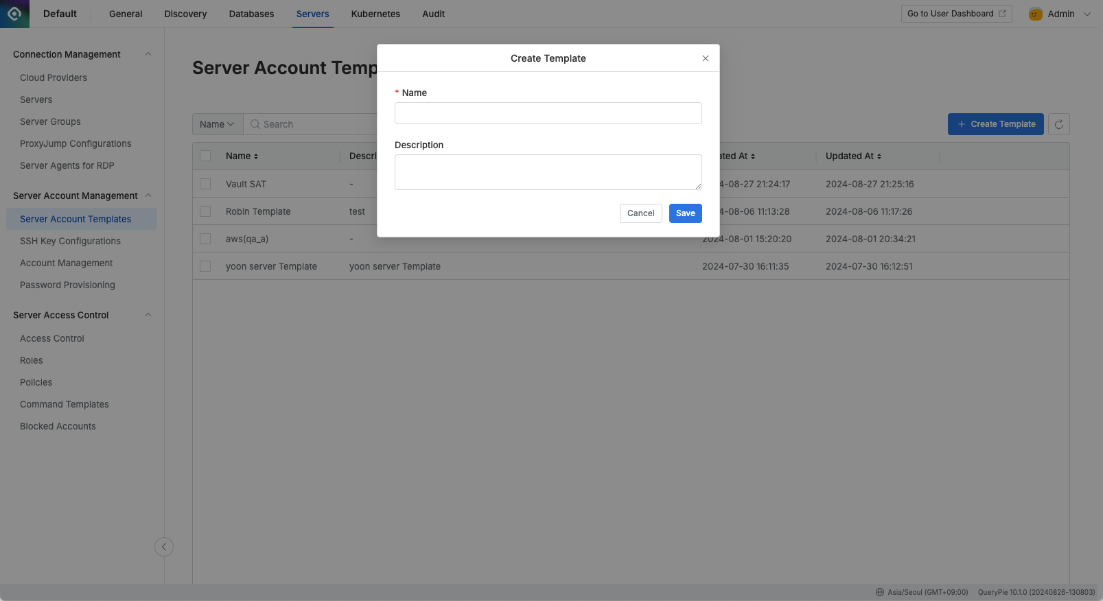Select the yoon server Template checkbox
Screen dimensions: 1103x601
[205, 266]
